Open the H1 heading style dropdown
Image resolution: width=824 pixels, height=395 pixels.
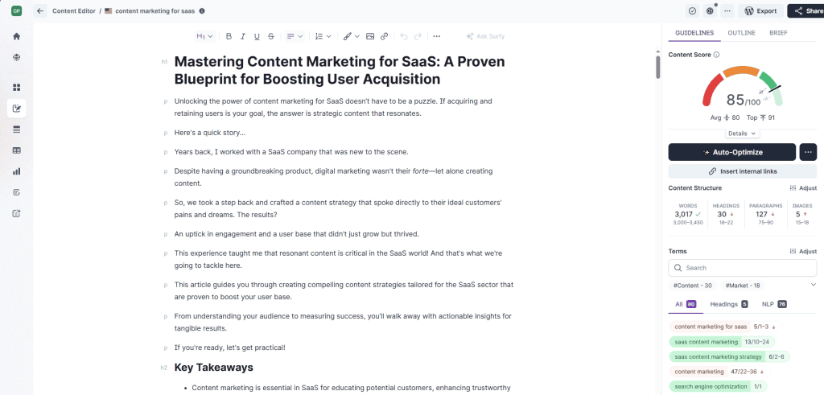point(204,36)
